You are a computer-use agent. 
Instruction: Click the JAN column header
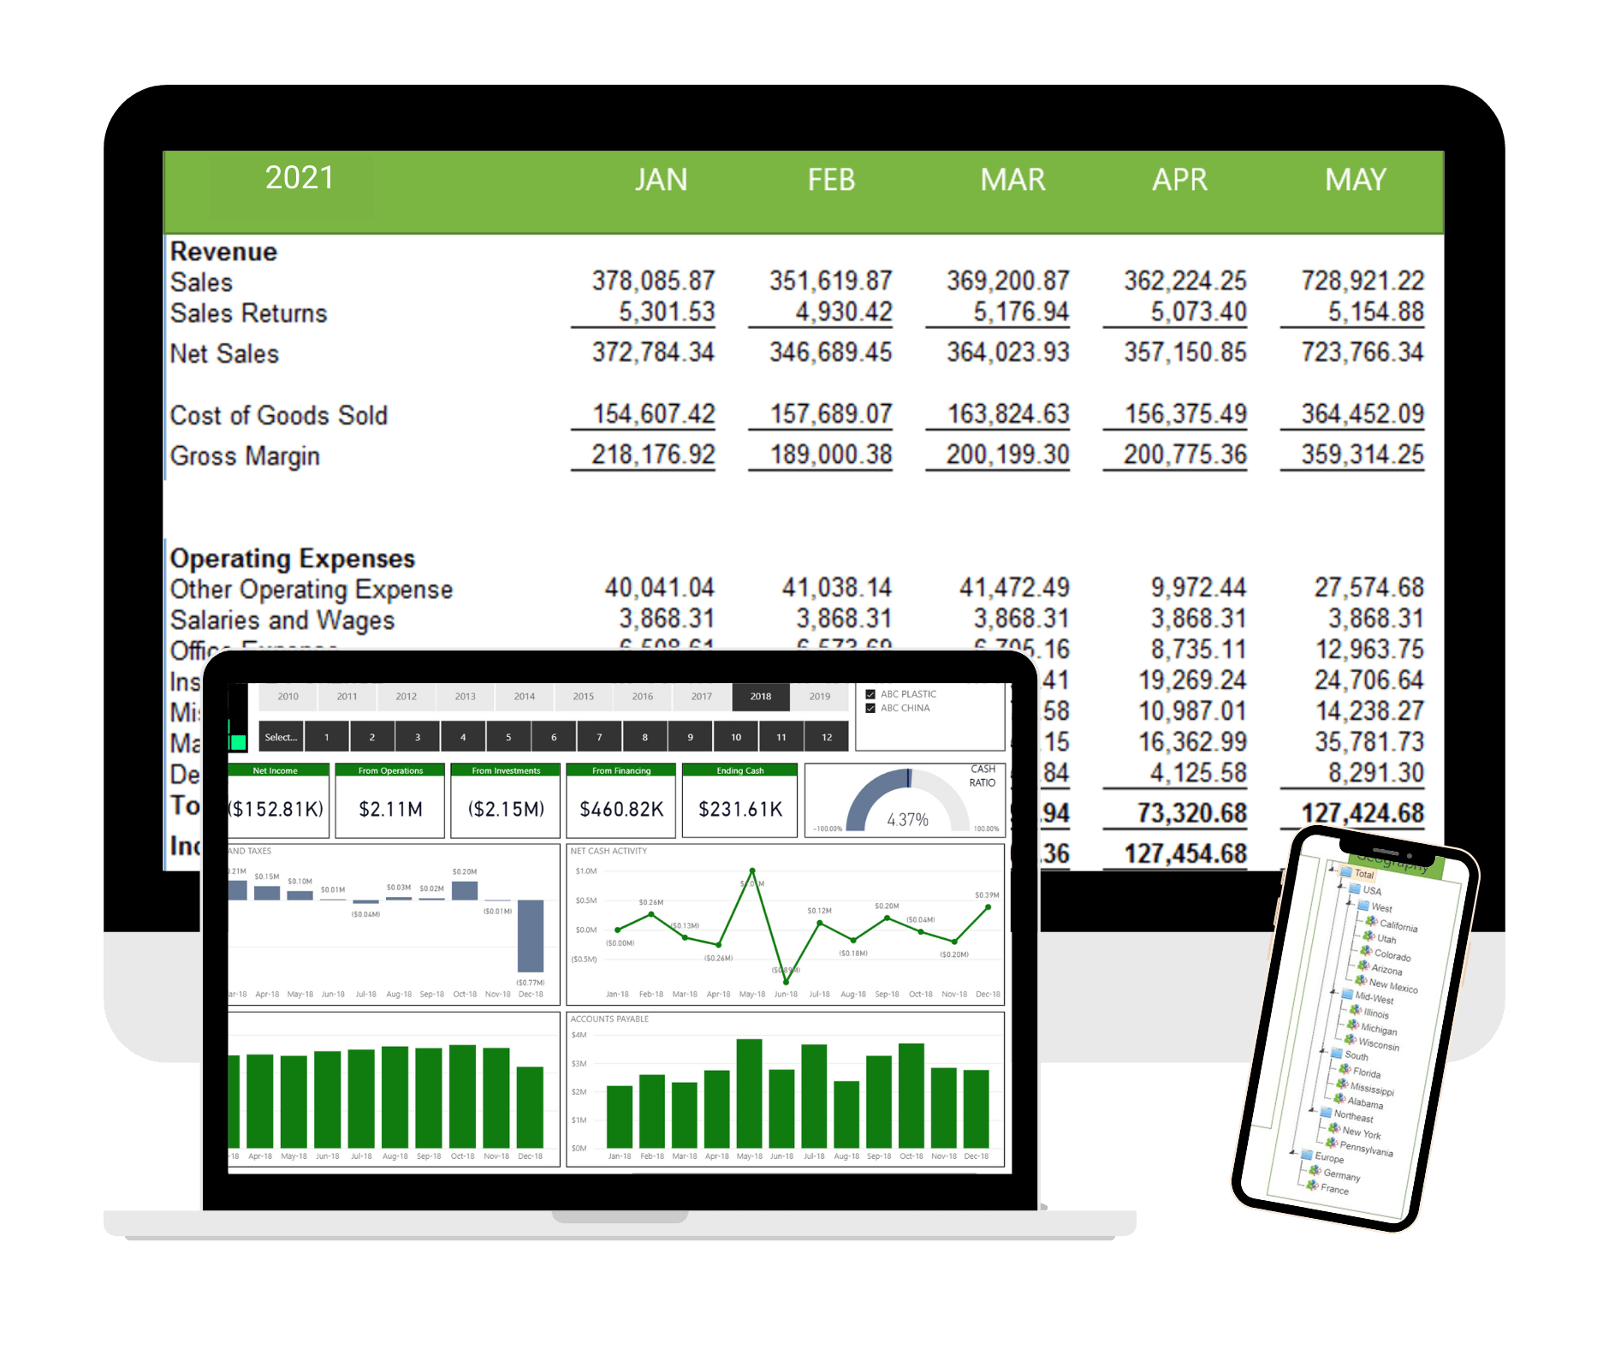(x=662, y=180)
